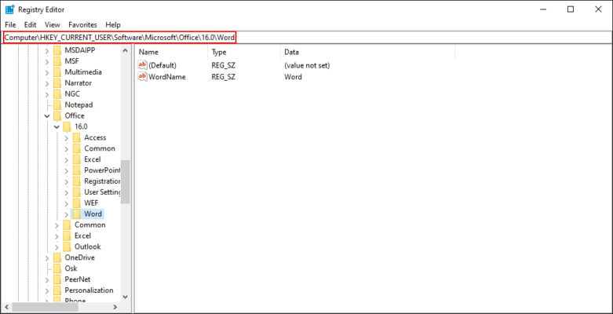Expand the Personalization key
The image size is (613, 314).
(x=47, y=290)
